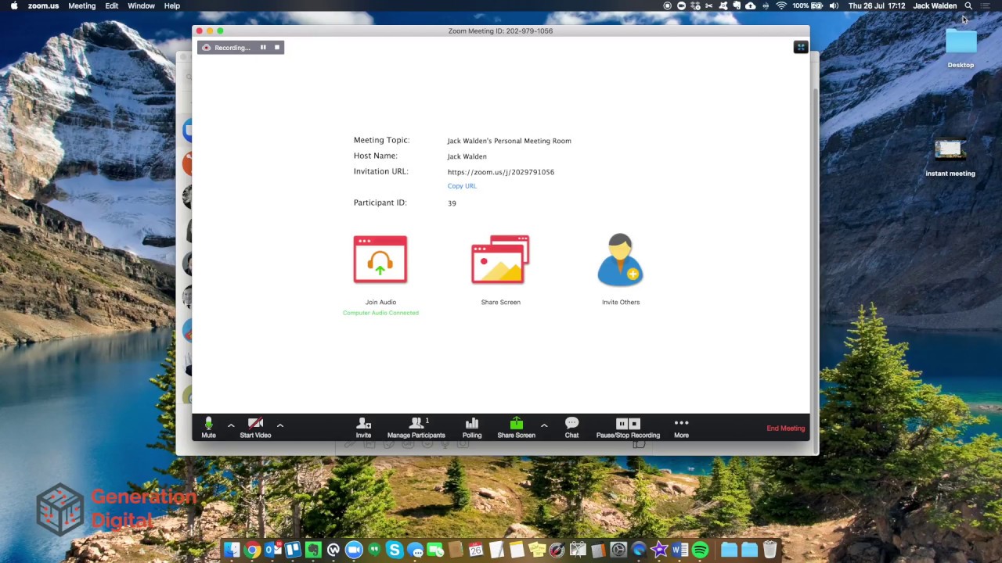Viewport: 1002px width, 563px height.
Task: Open the Window menu
Action: click(141, 5)
